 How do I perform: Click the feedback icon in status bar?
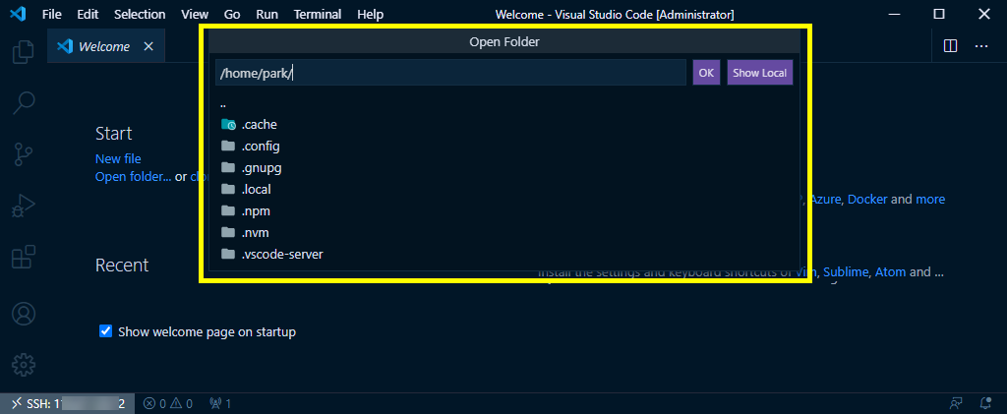pos(956,404)
